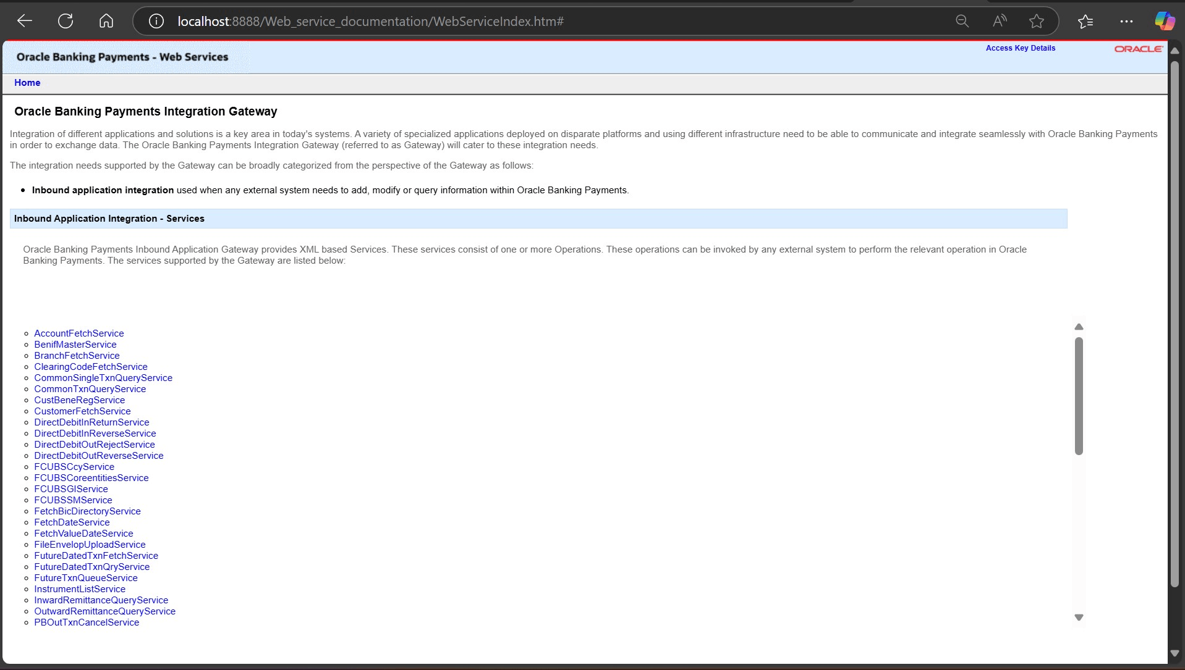Click 'Oracle Banking Payments Integration Gateway' heading
1185x670 pixels.
(x=146, y=112)
